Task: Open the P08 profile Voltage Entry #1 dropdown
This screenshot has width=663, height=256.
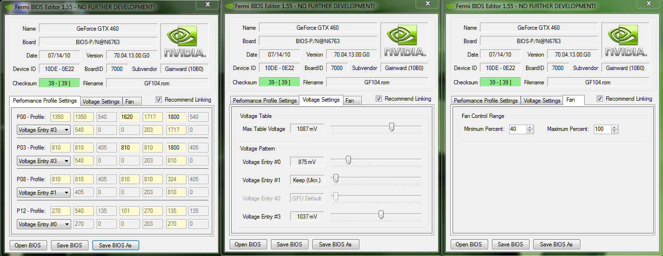Action: (x=44, y=192)
